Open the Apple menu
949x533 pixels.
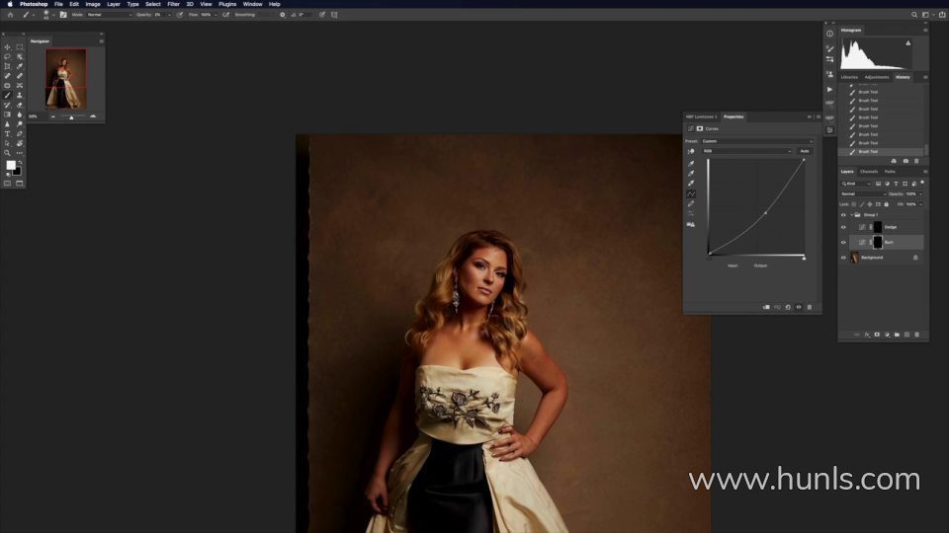[10, 4]
